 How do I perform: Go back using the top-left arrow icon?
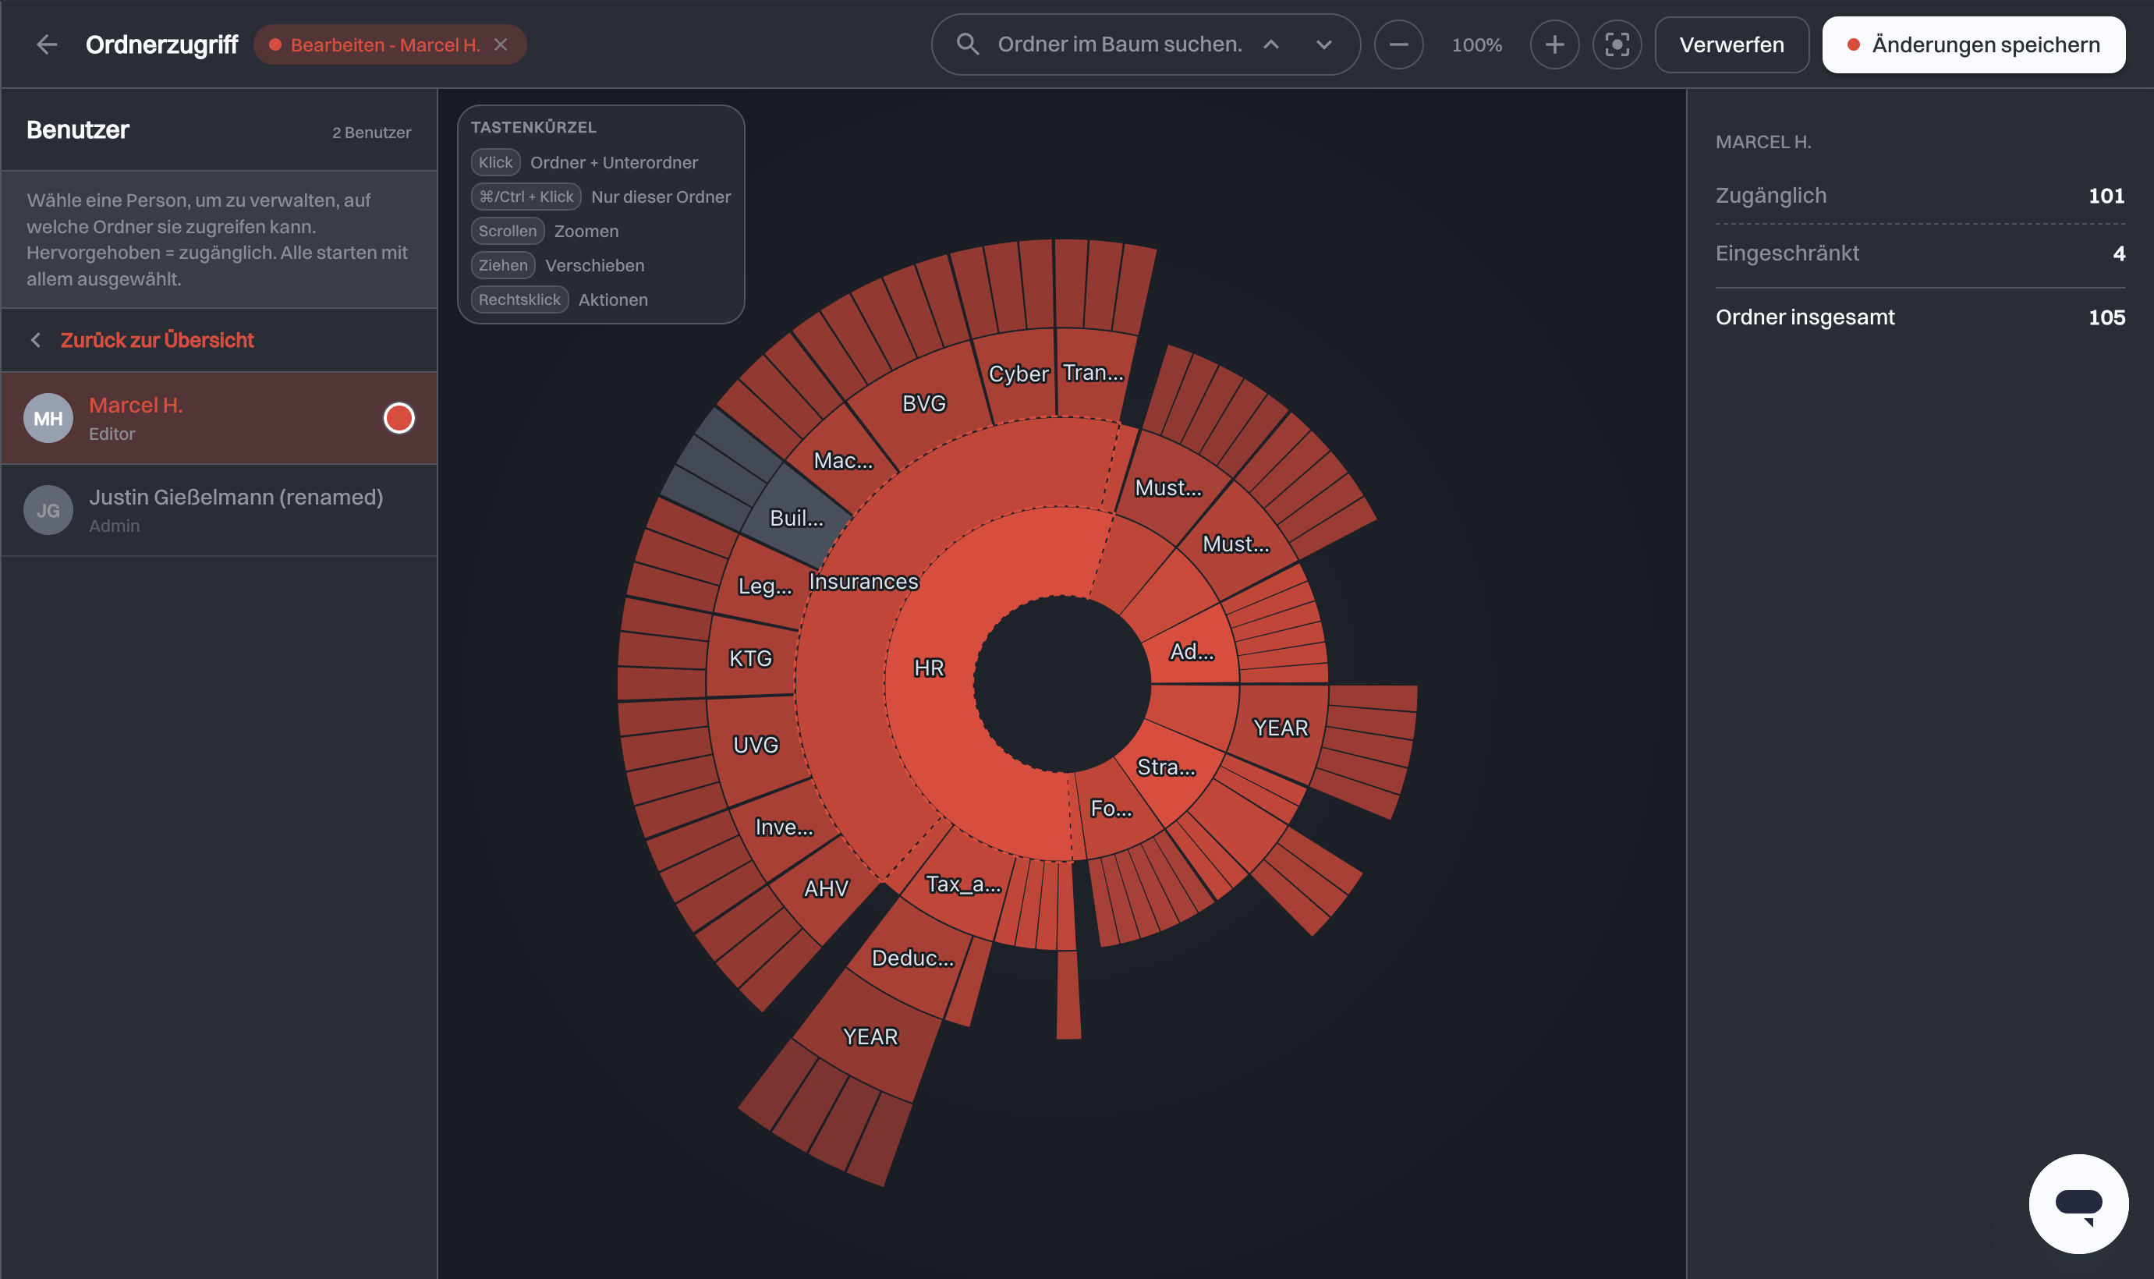[x=47, y=44]
